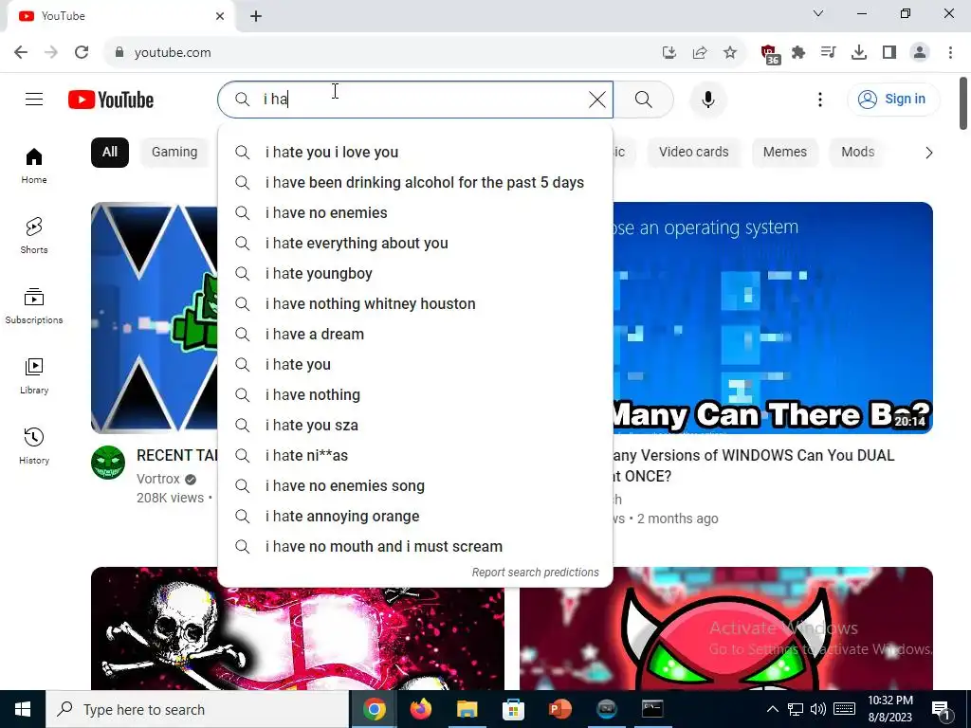Choose suggestion "i have a dream"

click(415, 335)
